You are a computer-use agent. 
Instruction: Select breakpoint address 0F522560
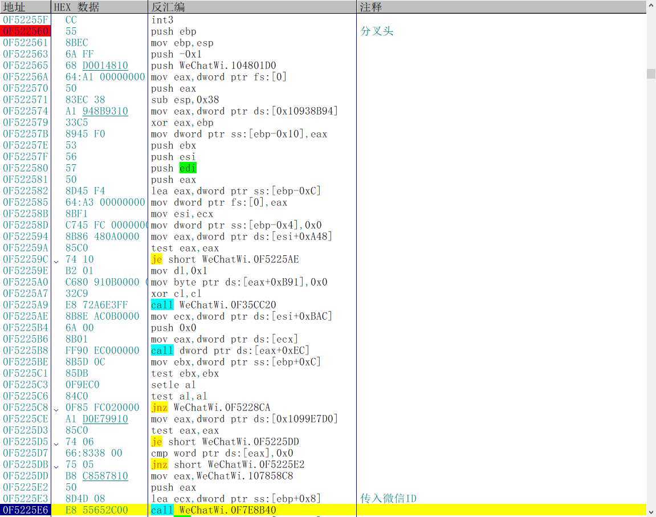26,31
